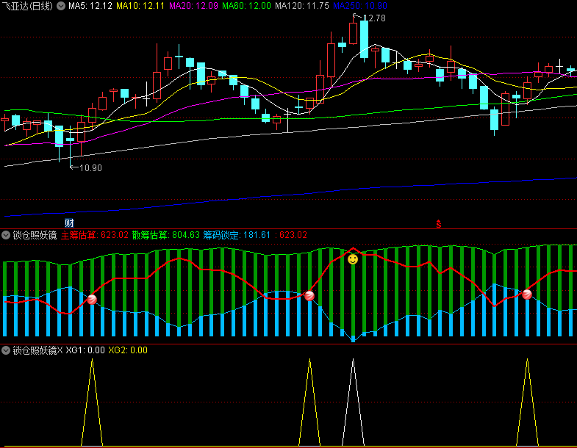577x448 pixels.
Task: Click the tall cyan candlestick at the 12.78 peak
Action: (x=364, y=40)
